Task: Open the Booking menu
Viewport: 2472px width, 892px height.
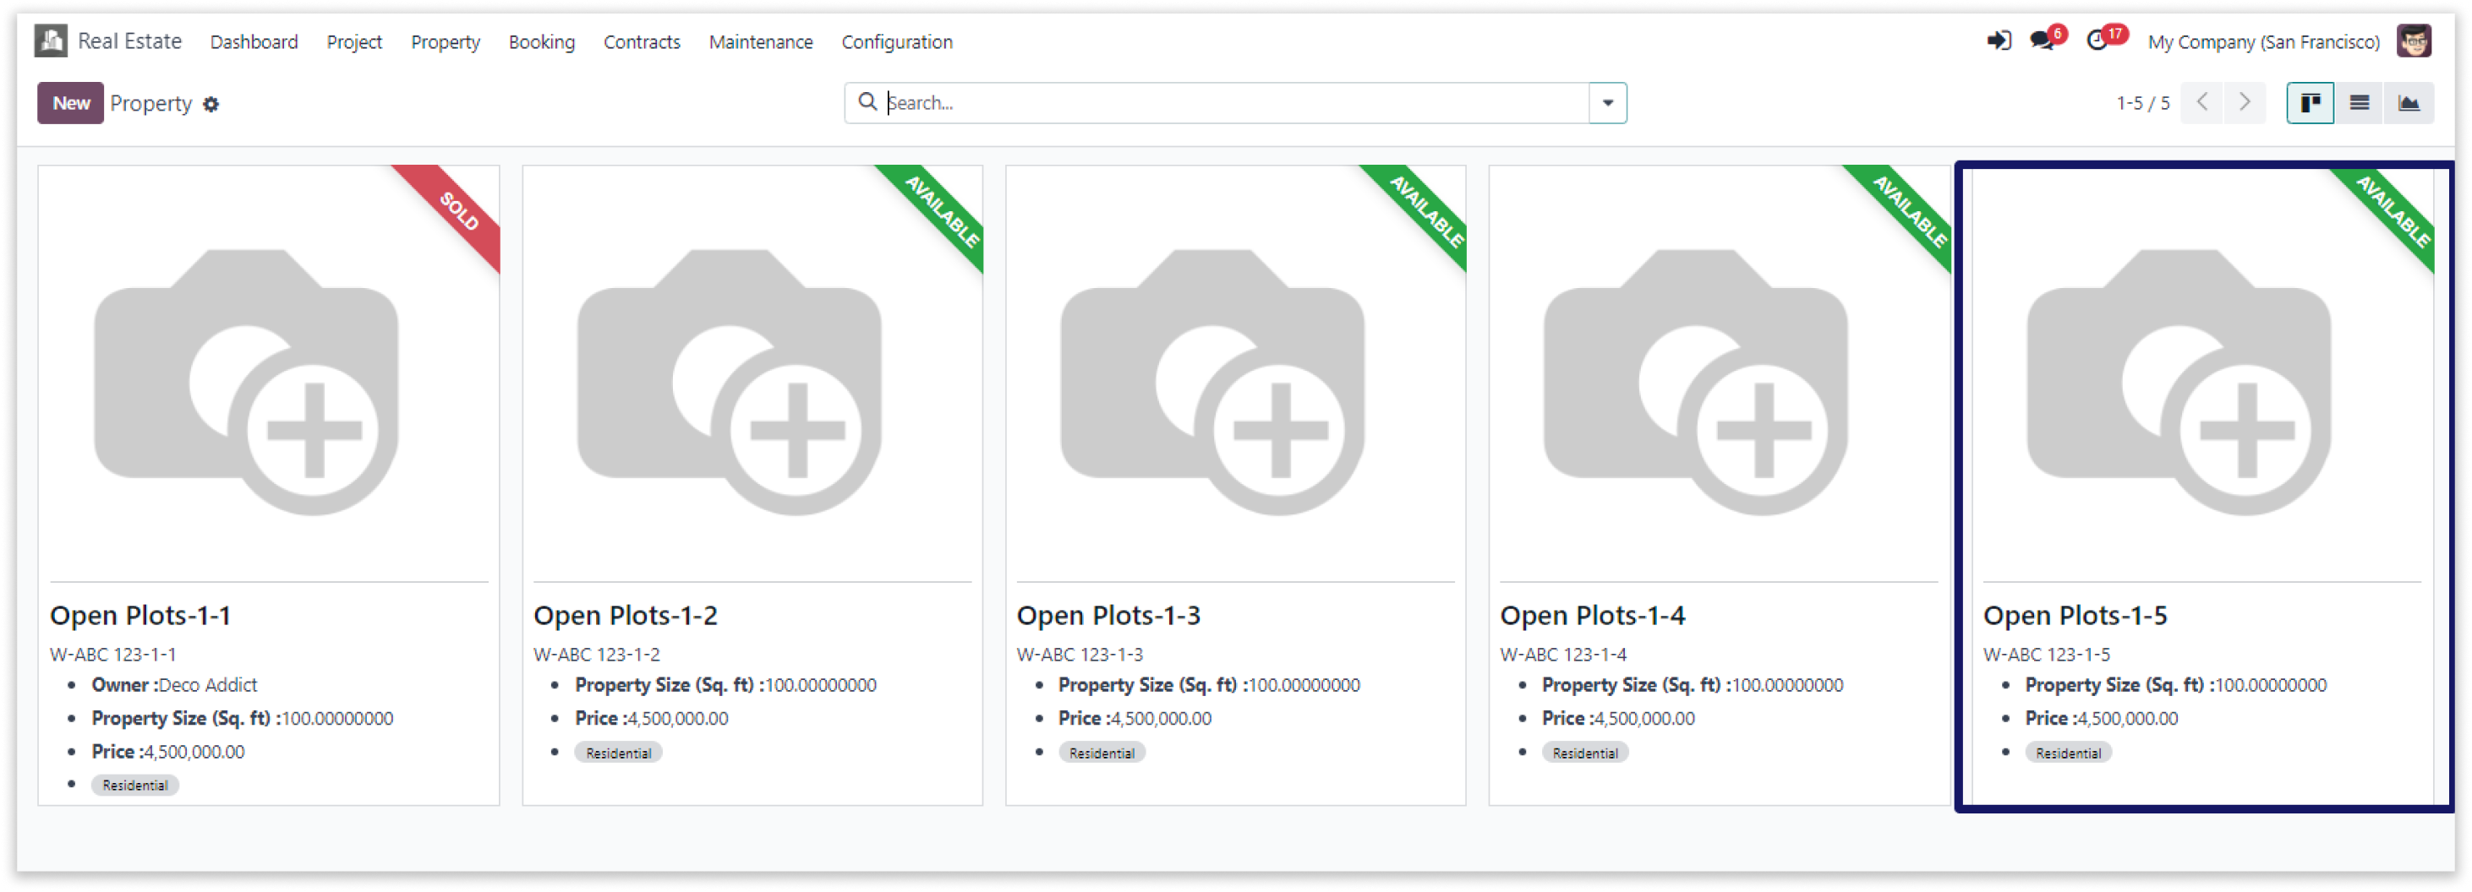Action: pyautogui.click(x=541, y=42)
